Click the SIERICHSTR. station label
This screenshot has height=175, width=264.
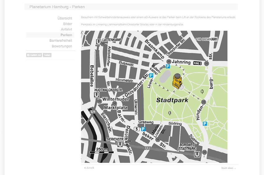coord(115,139)
